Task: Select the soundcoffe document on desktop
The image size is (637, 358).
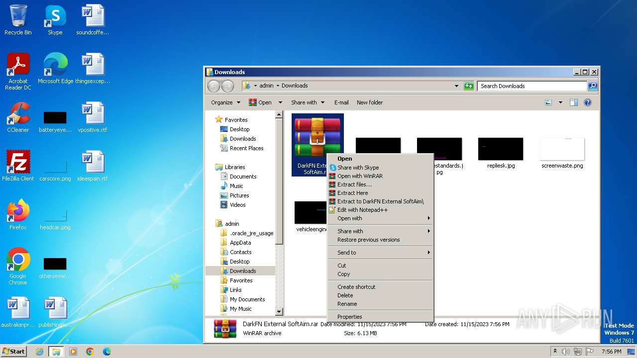Action: pos(93,20)
